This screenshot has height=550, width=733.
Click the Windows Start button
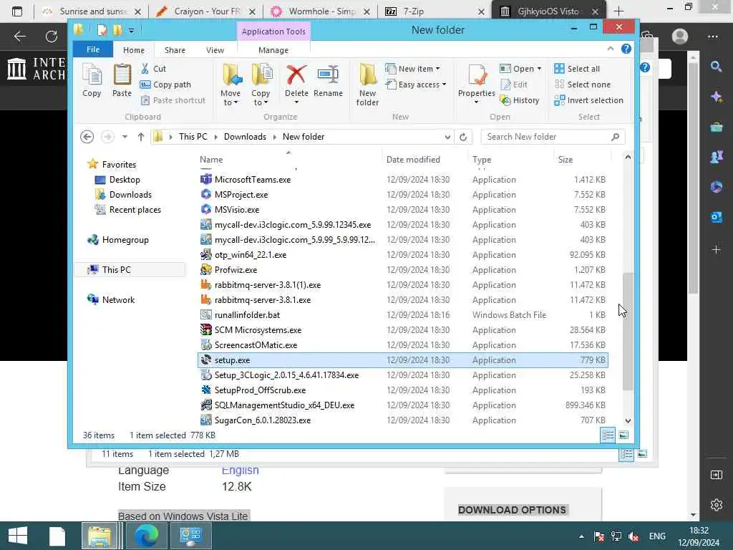click(x=17, y=536)
